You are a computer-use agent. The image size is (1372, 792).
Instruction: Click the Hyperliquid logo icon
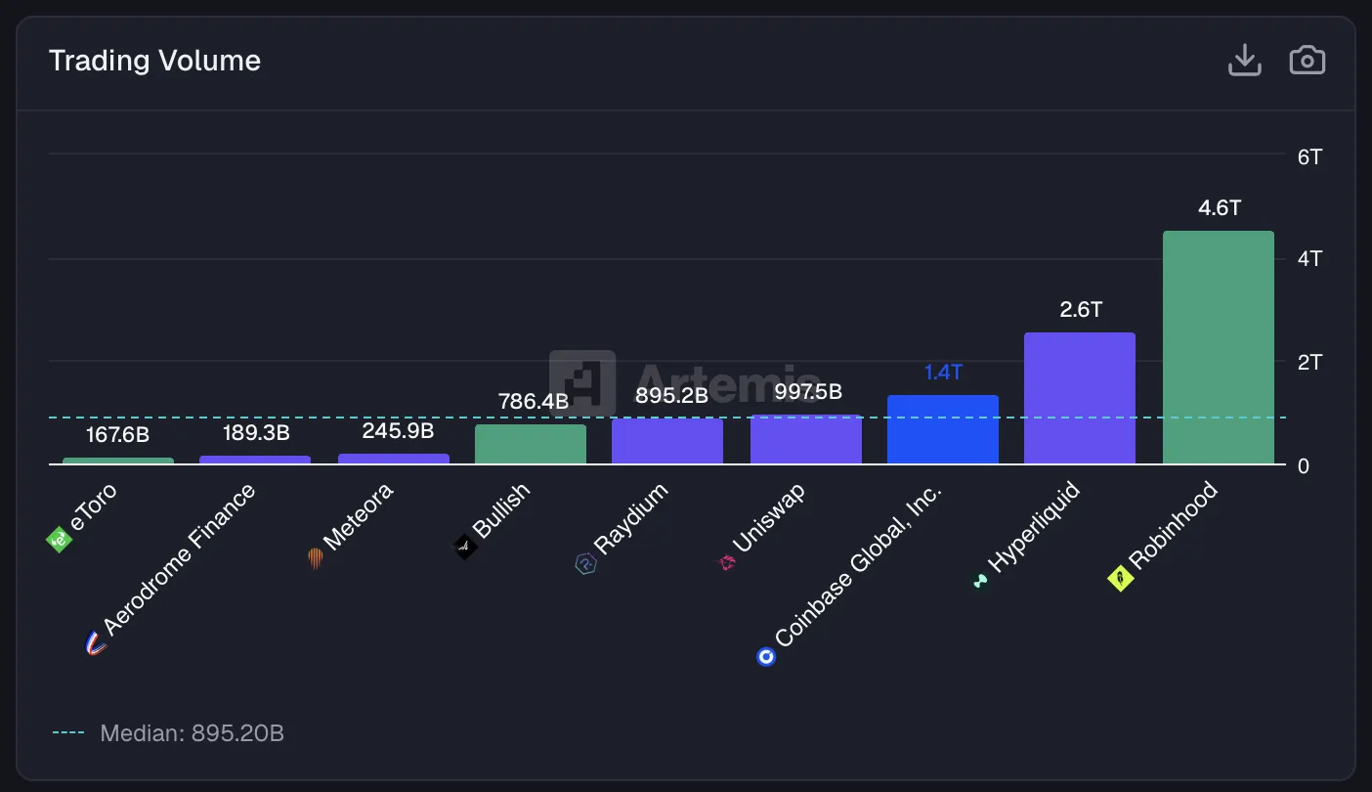[x=981, y=582]
